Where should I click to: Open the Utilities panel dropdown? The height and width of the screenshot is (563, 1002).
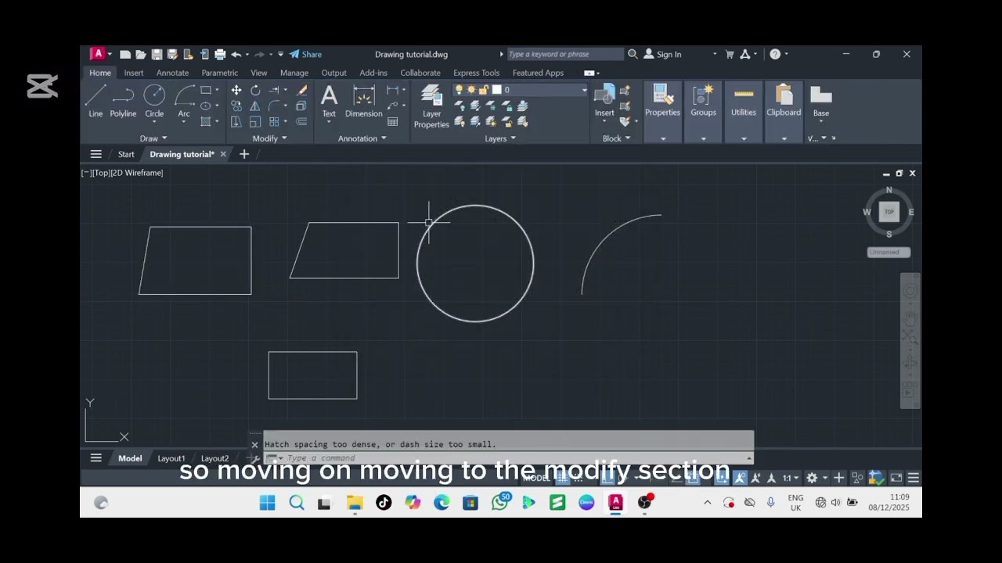coord(744,138)
